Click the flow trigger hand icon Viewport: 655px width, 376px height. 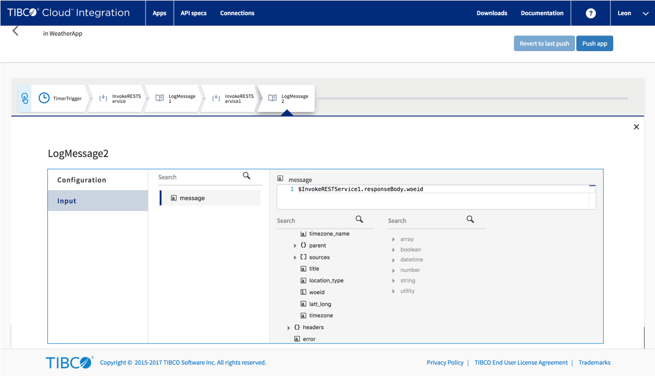click(25, 98)
